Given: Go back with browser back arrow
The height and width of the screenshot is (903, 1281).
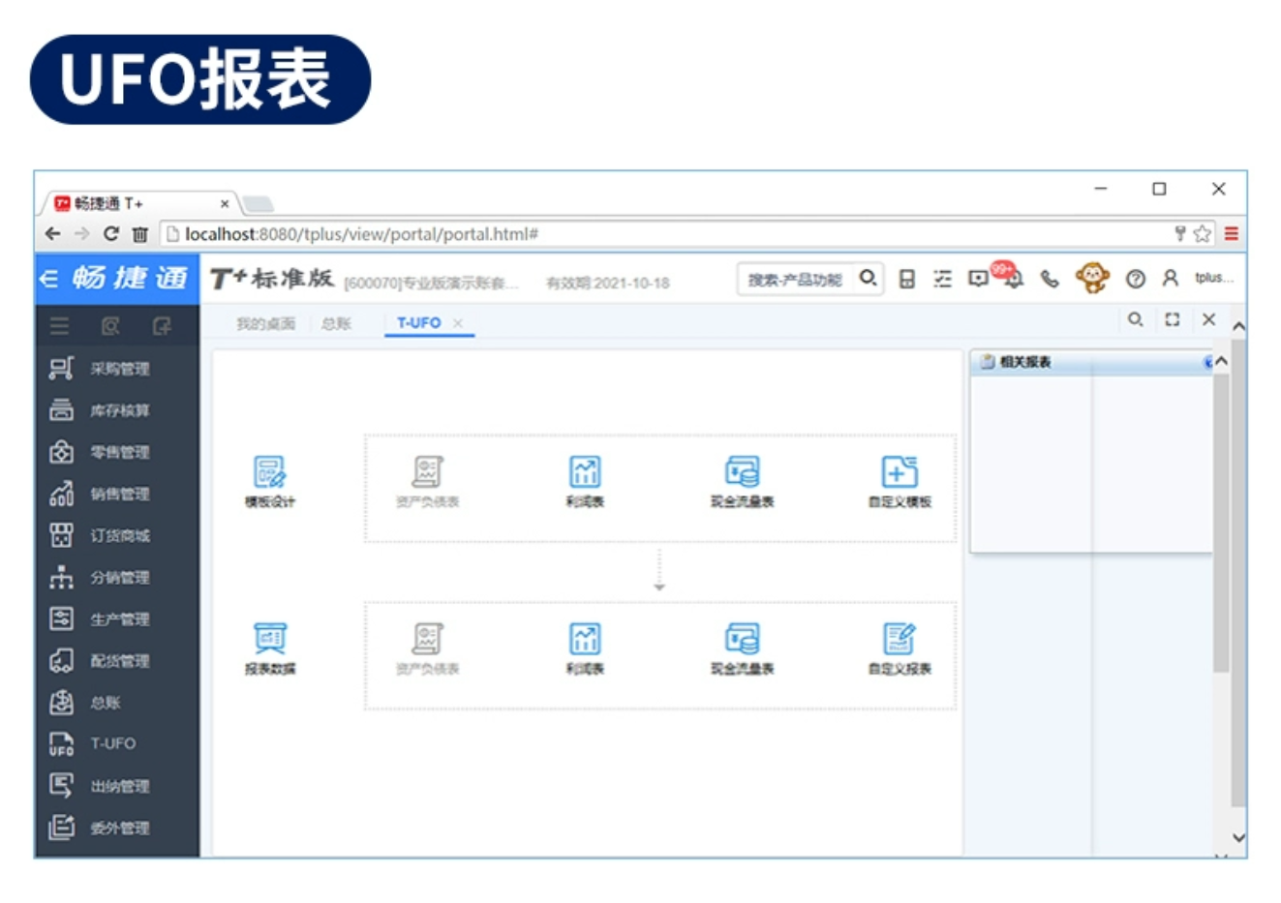Looking at the screenshot, I should [53, 233].
